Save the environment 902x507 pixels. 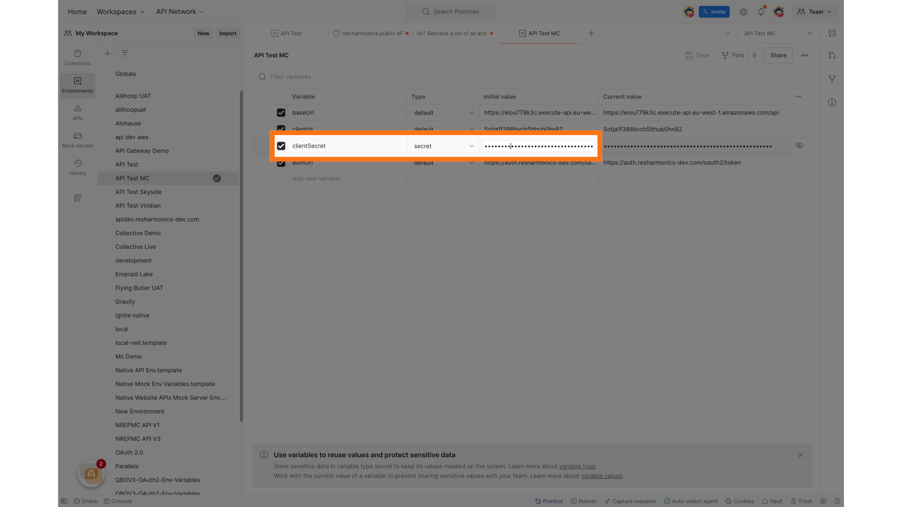click(x=698, y=55)
